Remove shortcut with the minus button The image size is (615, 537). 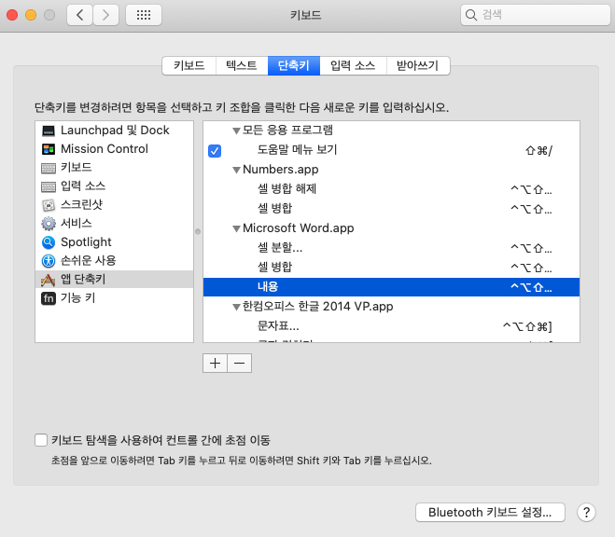239,364
